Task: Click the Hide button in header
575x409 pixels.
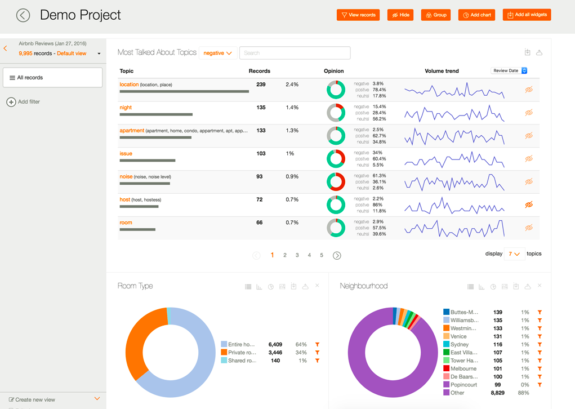Action: pos(400,15)
